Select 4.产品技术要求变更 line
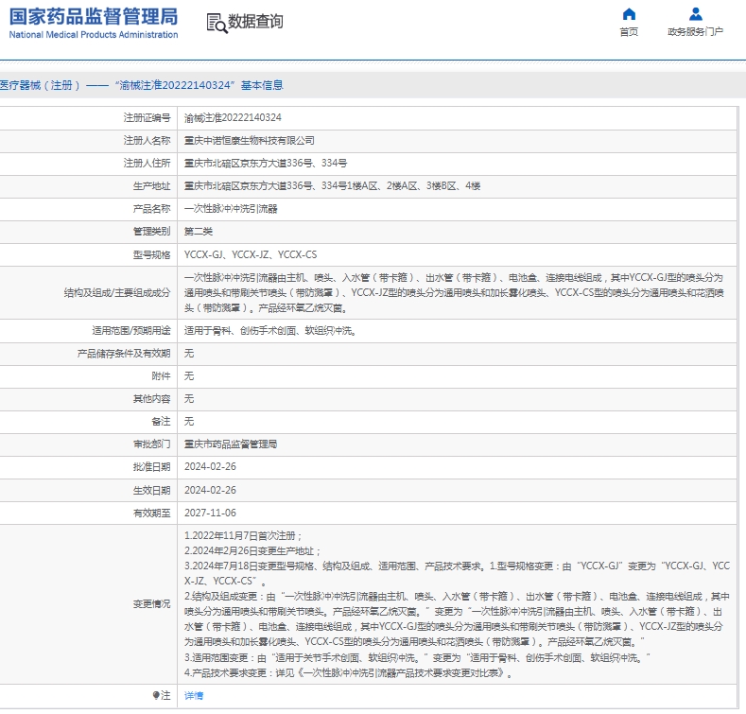The height and width of the screenshot is (714, 746). [x=349, y=673]
